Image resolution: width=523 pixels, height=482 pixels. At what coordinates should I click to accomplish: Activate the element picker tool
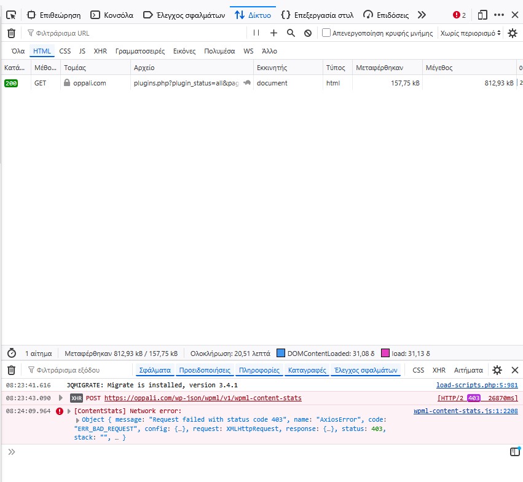tap(11, 15)
